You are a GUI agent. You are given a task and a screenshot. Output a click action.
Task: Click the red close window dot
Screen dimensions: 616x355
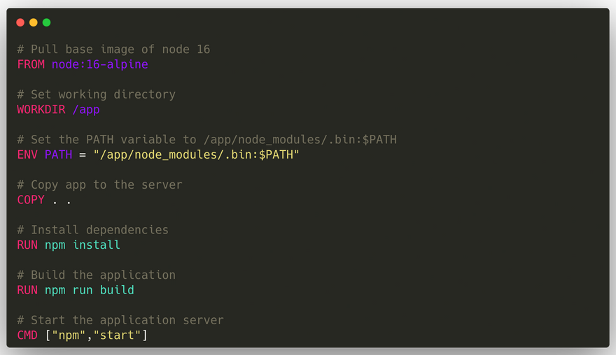[20, 22]
